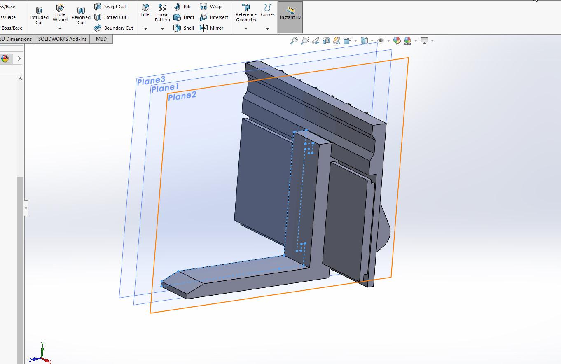Activate the Mirror feature
The height and width of the screenshot is (364, 561).
211,28
